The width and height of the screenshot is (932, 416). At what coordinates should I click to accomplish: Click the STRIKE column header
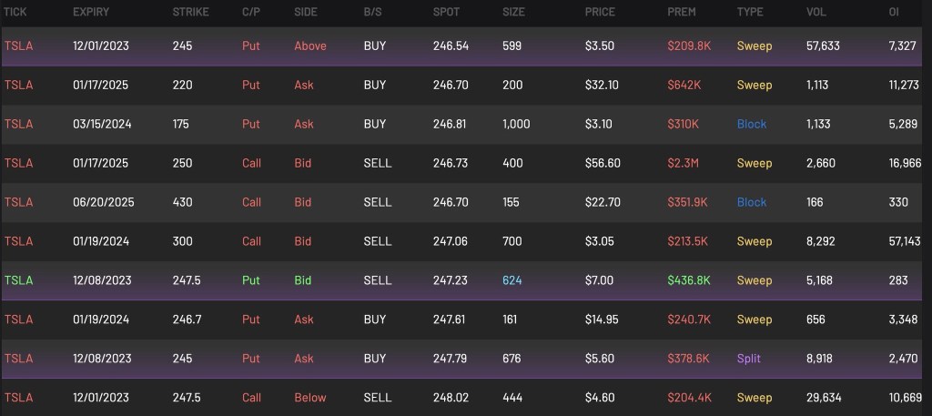(190, 12)
